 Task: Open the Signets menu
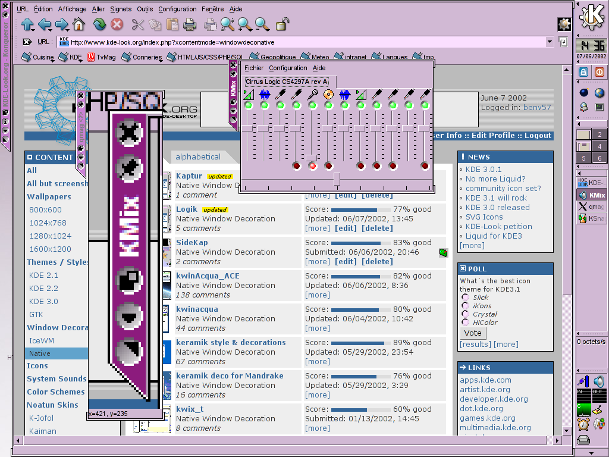121,9
